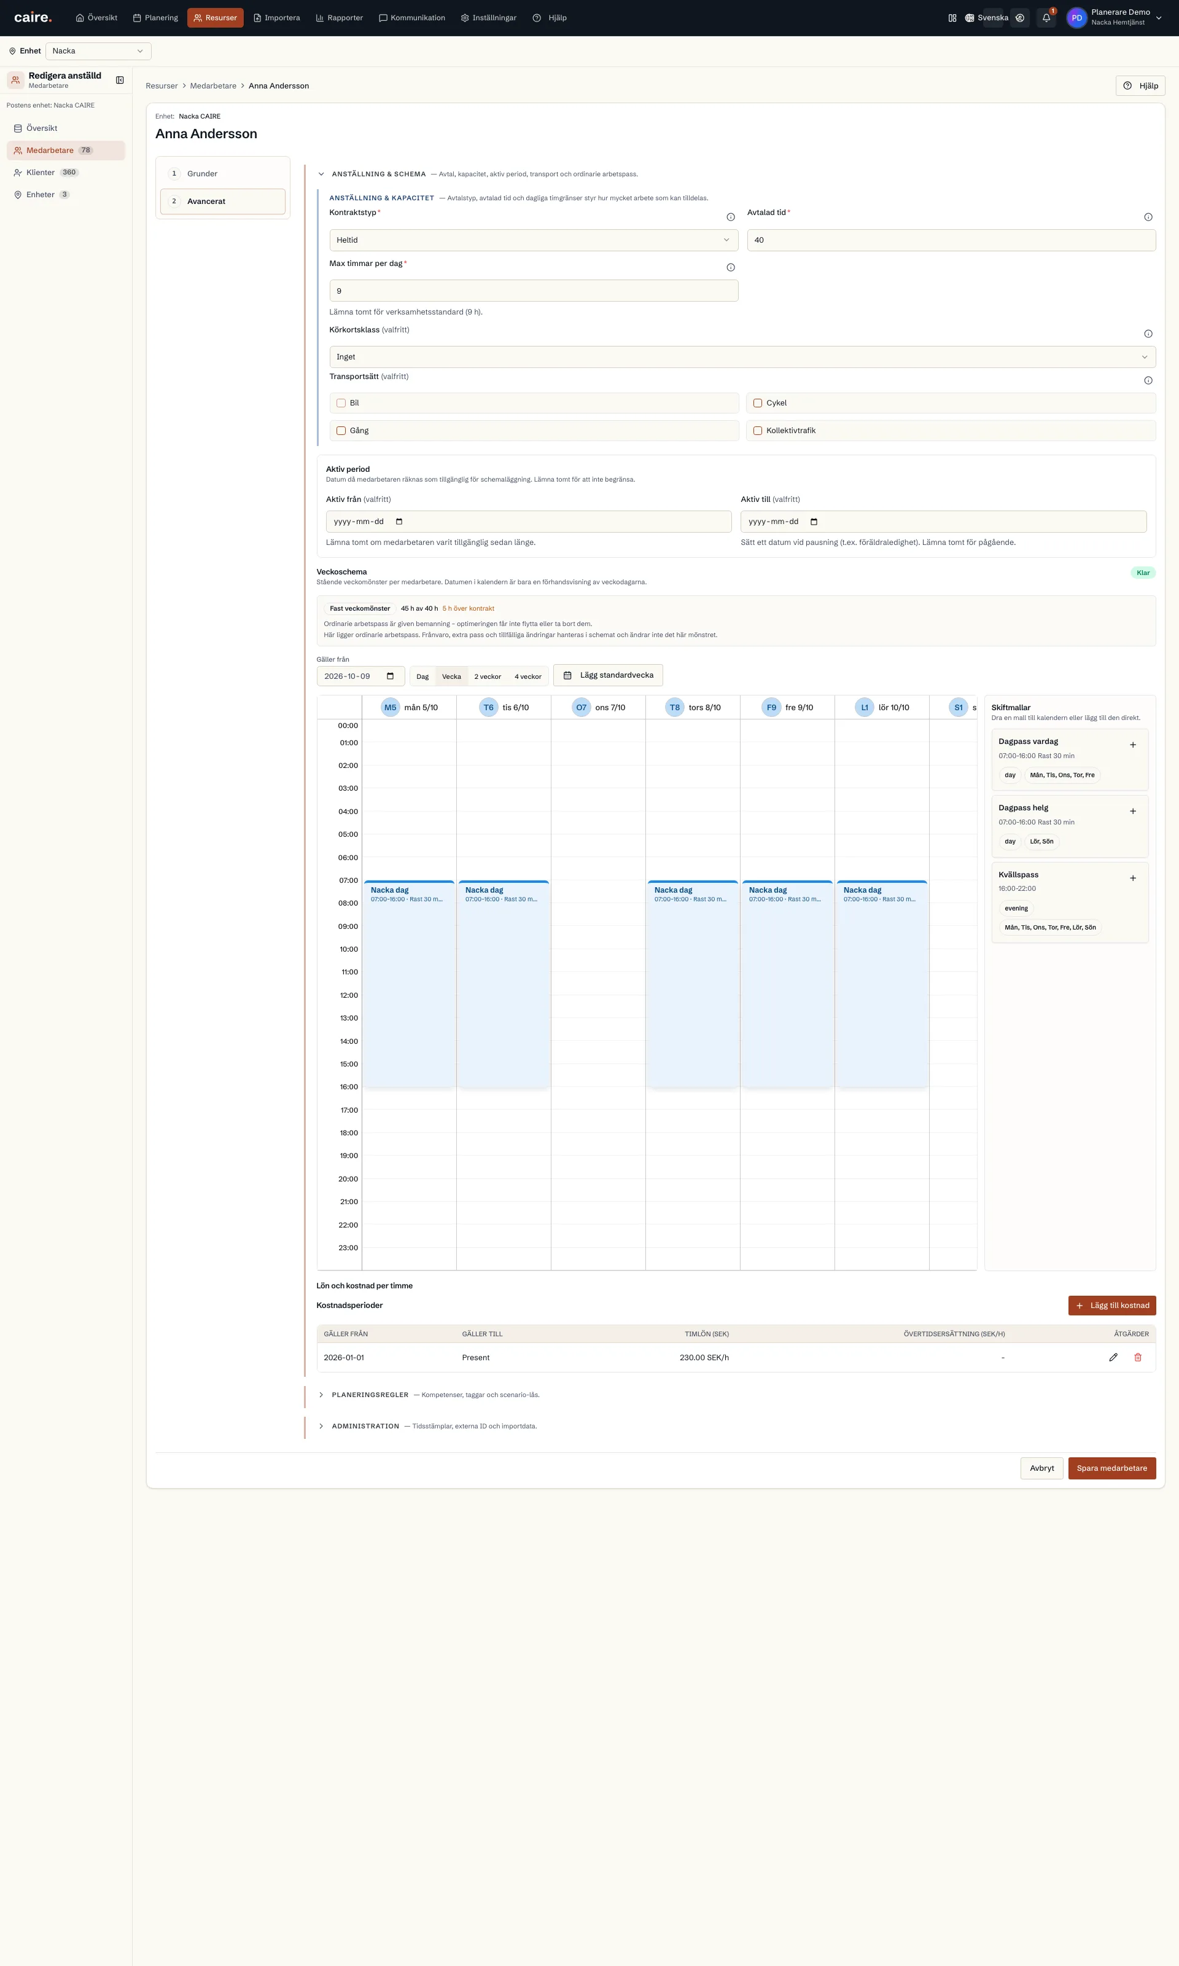Open calendar picker for Aktiv från
The height and width of the screenshot is (1966, 1179).
pyautogui.click(x=399, y=522)
